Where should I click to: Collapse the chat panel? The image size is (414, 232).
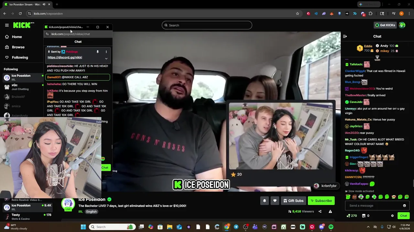pos(345,36)
